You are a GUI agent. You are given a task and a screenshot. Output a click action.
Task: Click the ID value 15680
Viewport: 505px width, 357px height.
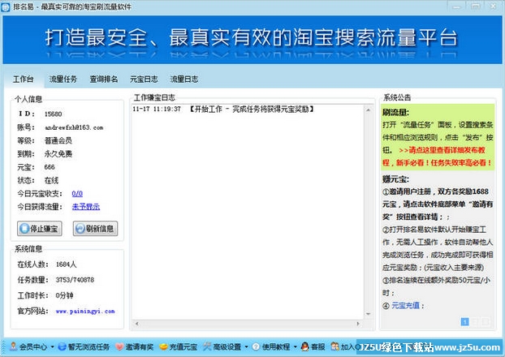[53, 114]
